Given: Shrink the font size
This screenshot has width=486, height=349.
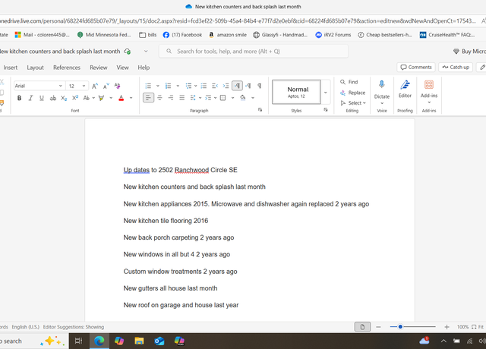Looking at the screenshot, I should click(x=106, y=86).
